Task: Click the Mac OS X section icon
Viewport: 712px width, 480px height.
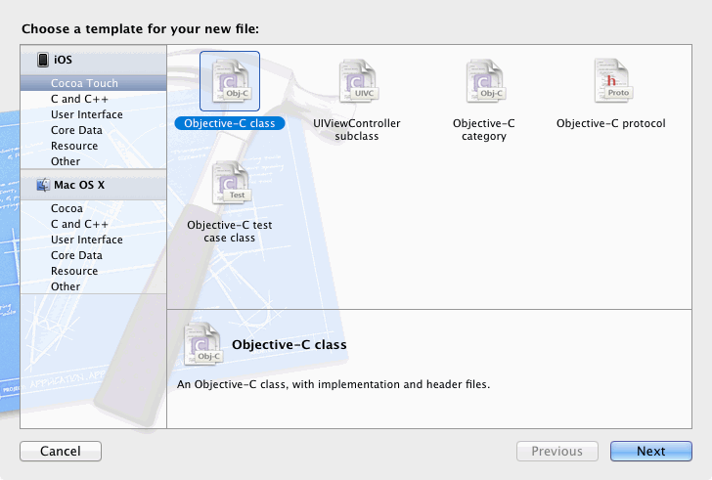Action: 43,185
